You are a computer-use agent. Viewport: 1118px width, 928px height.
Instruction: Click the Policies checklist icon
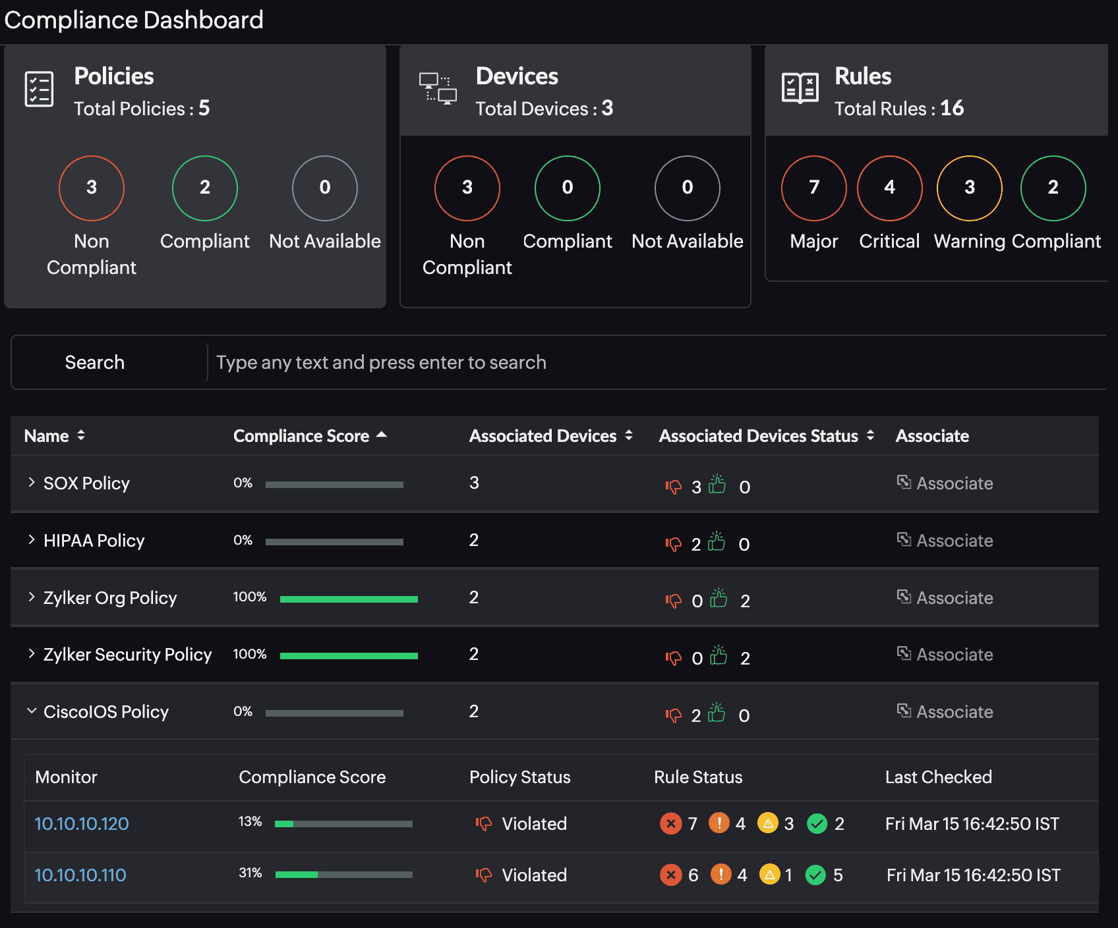click(x=39, y=89)
